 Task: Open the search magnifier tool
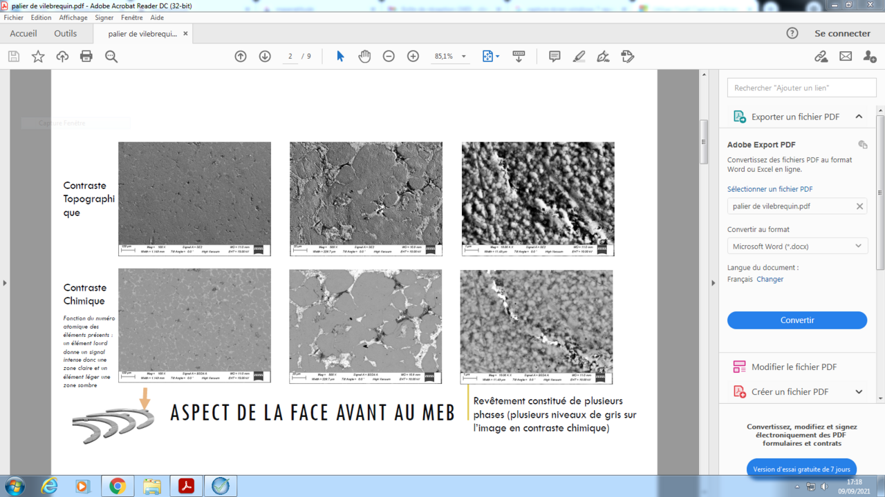(111, 57)
